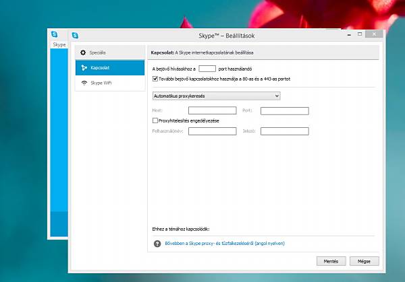Maximize the Skype Beállítások window

[360, 34]
